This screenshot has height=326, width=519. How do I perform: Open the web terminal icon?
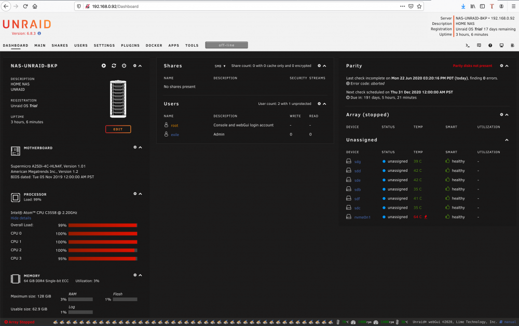coord(468,45)
